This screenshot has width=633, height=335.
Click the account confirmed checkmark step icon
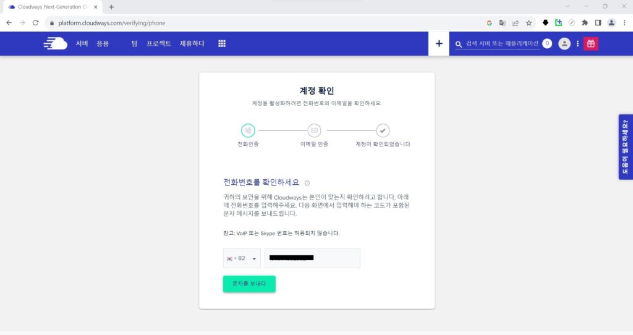click(x=383, y=130)
